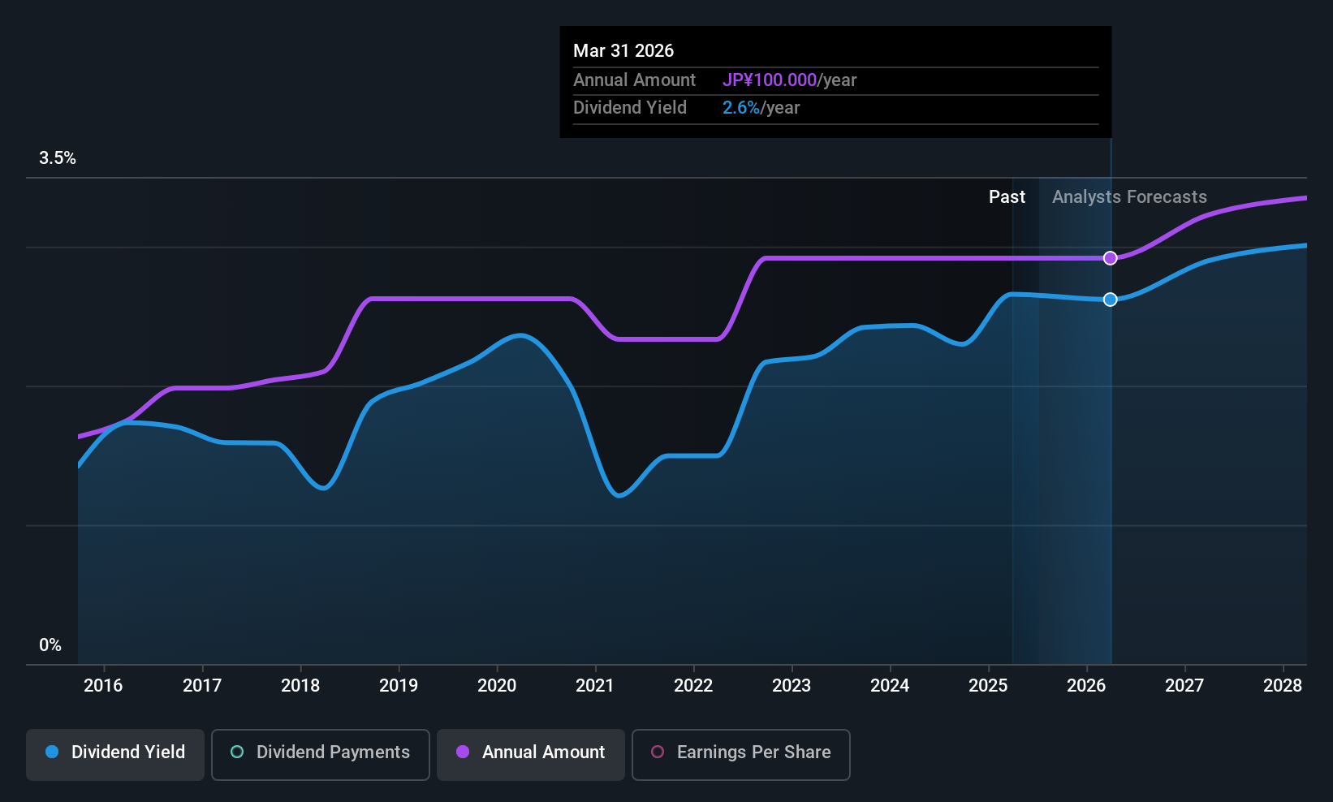This screenshot has width=1333, height=802.
Task: Click the 2028 x-axis label
Action: (1283, 686)
